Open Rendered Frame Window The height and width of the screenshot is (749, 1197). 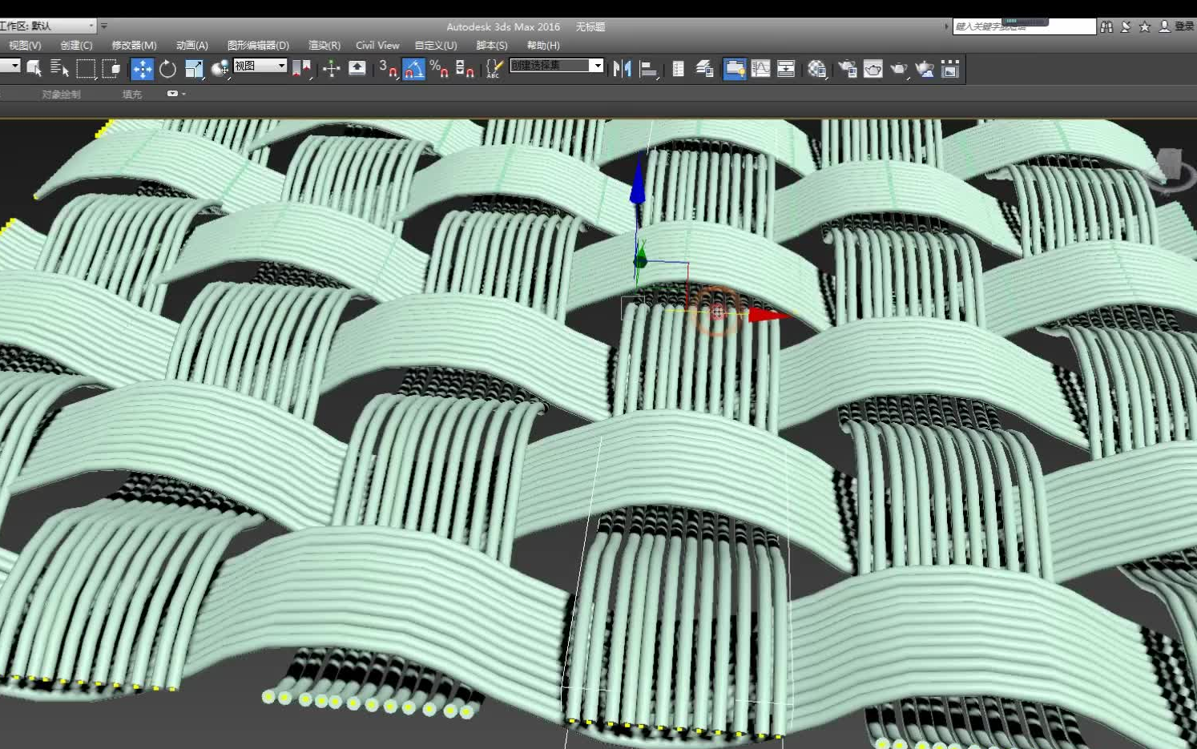(873, 69)
